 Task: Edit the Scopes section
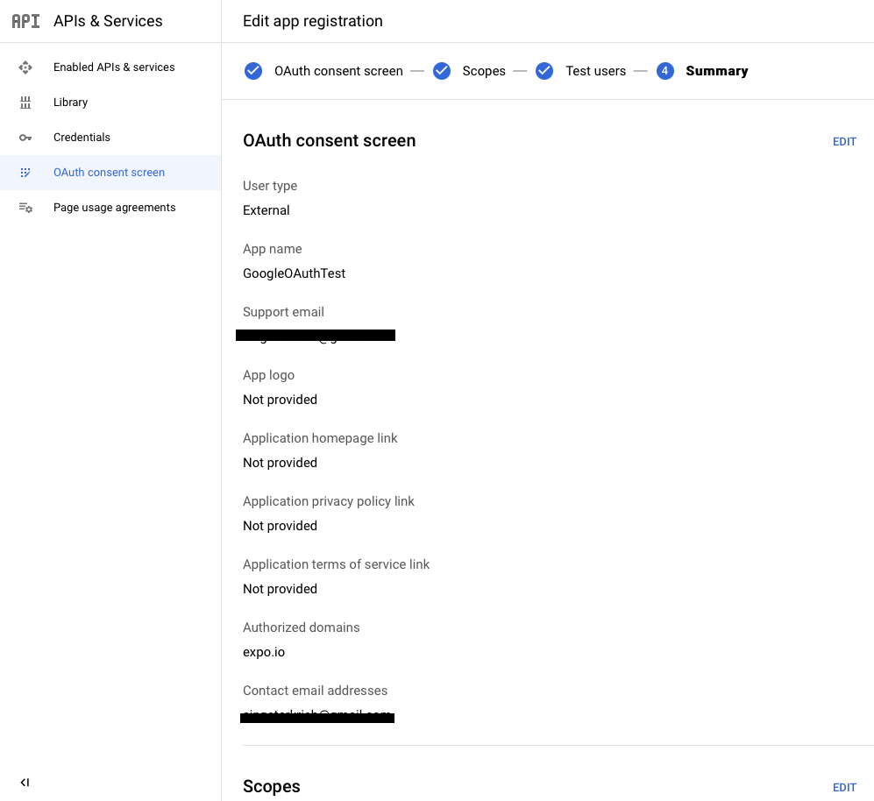point(844,788)
